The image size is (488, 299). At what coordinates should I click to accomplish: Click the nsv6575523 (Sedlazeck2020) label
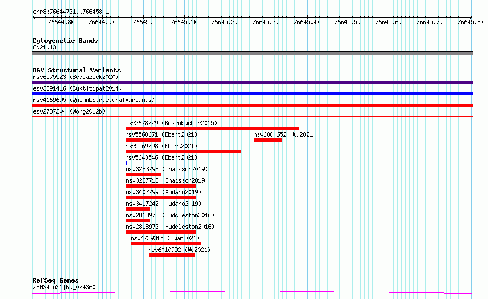76,77
